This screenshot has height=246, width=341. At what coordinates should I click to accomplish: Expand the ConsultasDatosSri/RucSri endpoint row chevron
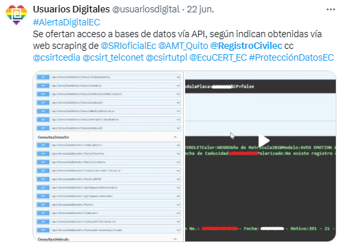click(x=178, y=205)
